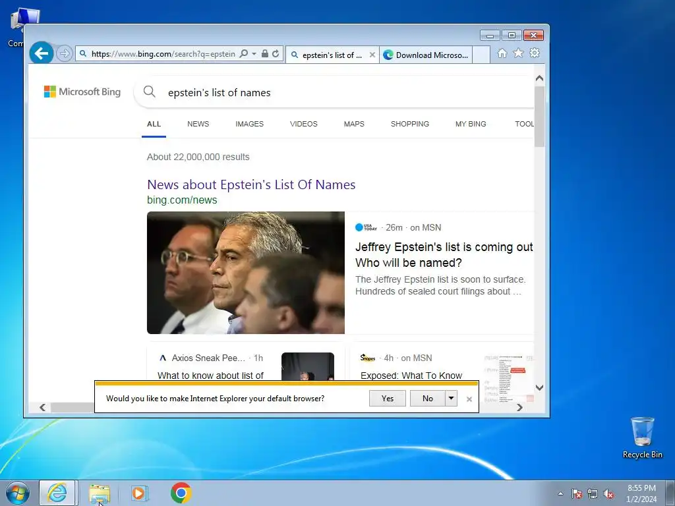
Task: Click the muted volume tray icon
Action: 608,493
